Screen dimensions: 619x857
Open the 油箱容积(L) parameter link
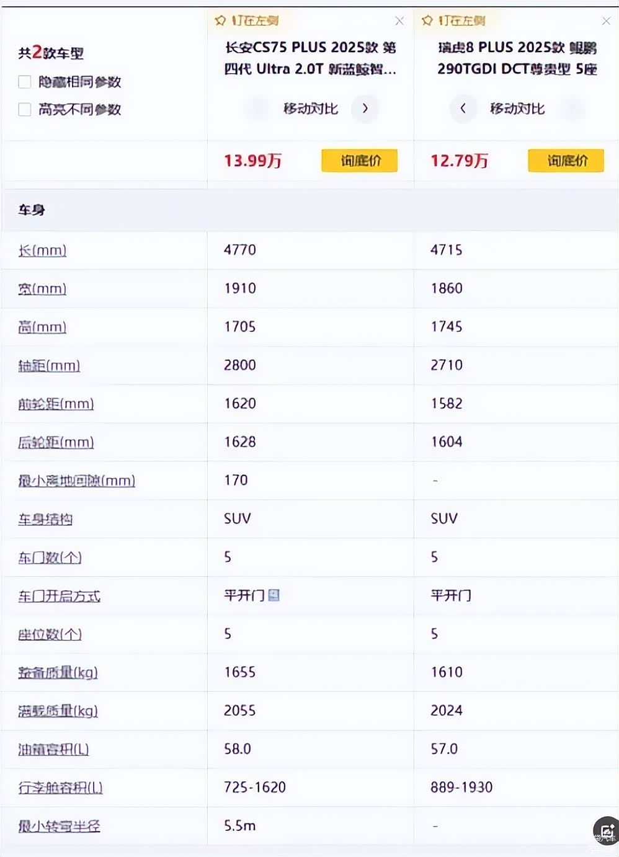tap(53, 749)
